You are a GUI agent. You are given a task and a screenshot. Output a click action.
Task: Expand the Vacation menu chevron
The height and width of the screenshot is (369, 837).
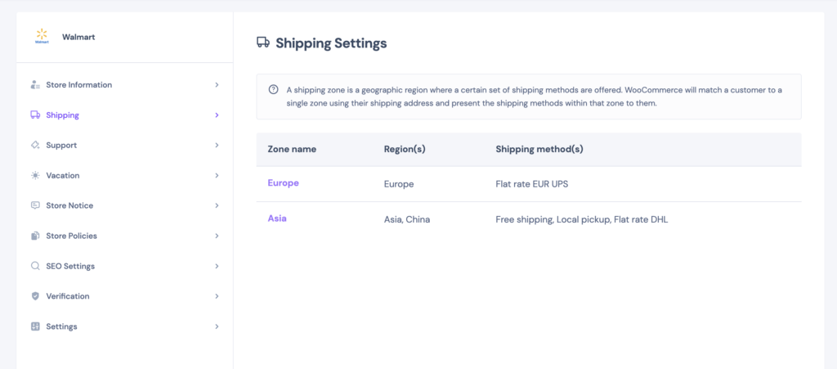217,175
